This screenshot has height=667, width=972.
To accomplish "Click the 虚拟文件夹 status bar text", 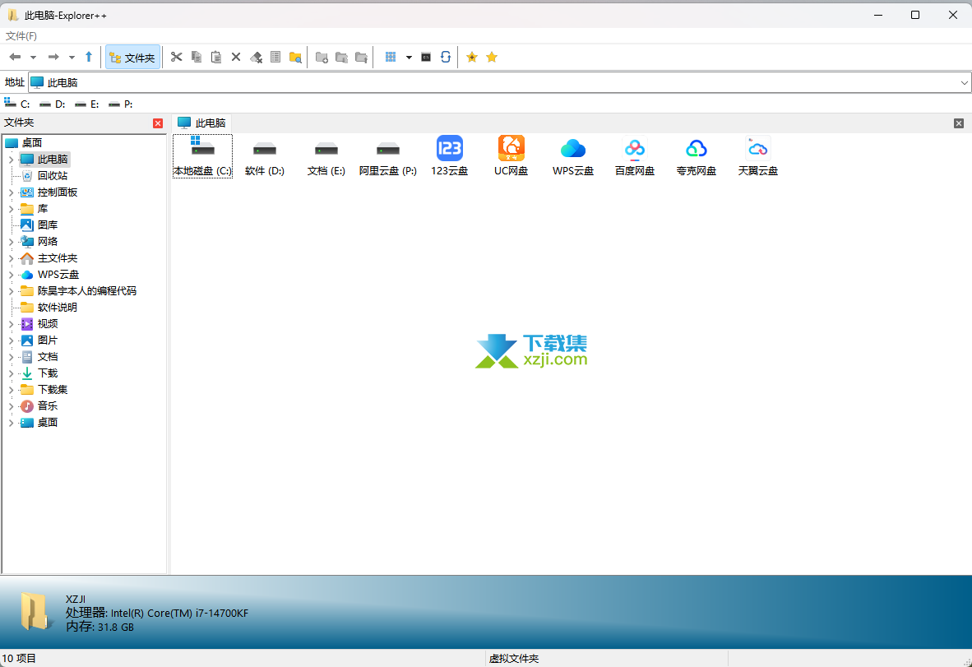I will tap(514, 658).
